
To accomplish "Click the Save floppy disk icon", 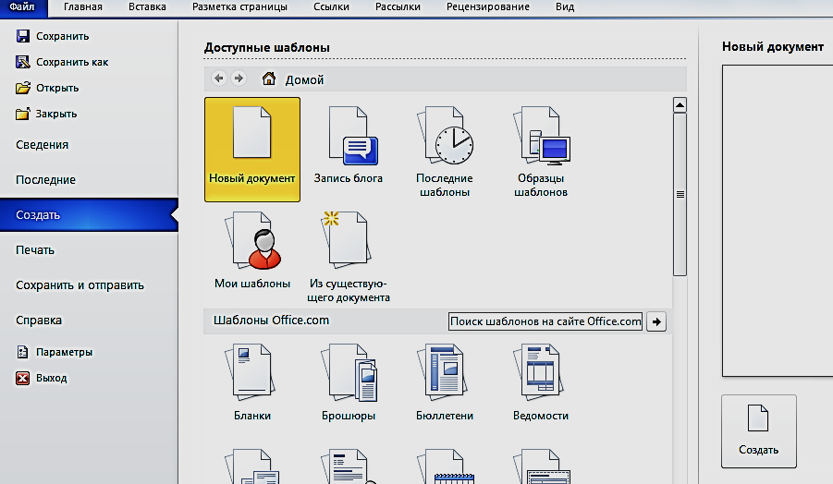I will coord(23,36).
